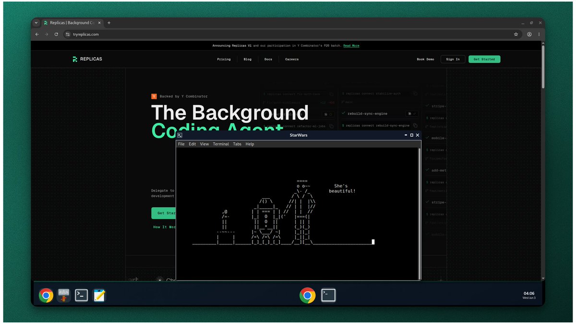Bookmark this page with the star icon
Screen dimensions: 576x324
[x=516, y=34]
